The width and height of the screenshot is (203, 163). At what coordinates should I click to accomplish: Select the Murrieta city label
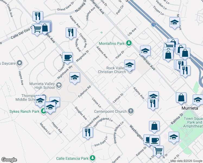(190, 108)
